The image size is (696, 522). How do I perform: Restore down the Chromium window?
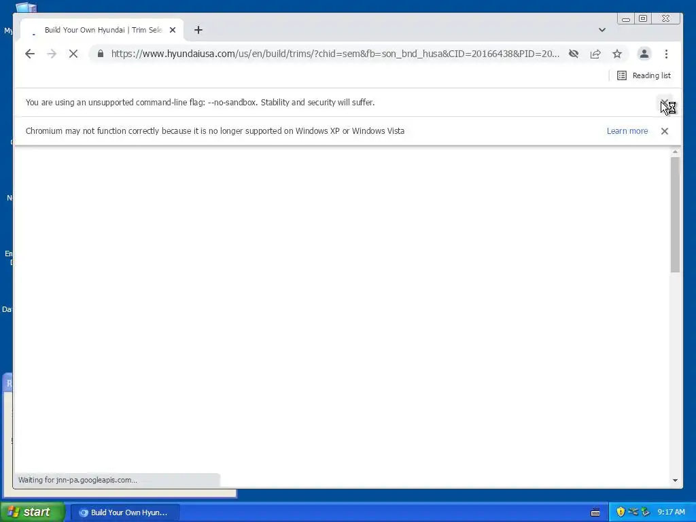tap(643, 18)
